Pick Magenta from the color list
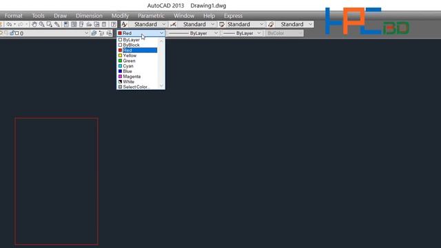 (x=138, y=76)
